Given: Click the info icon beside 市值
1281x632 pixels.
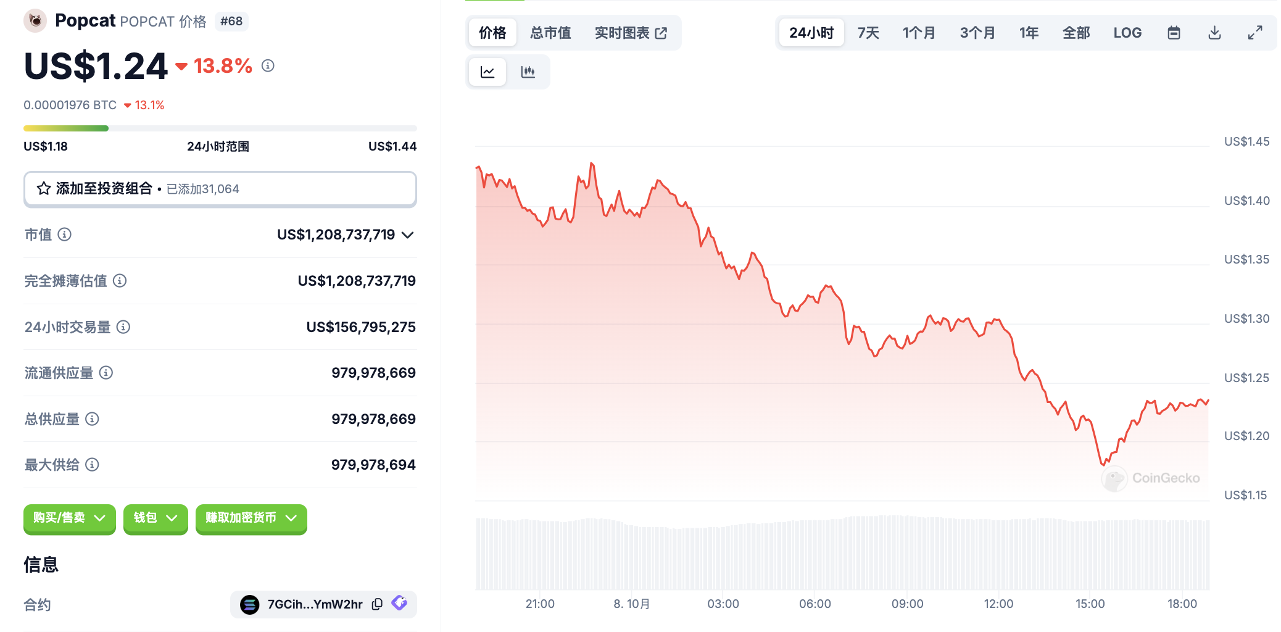Looking at the screenshot, I should [65, 235].
